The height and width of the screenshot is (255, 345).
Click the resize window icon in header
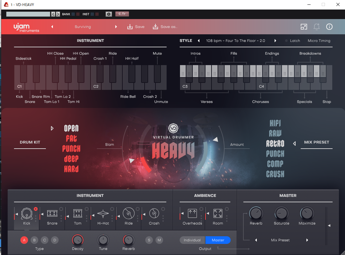(x=304, y=27)
